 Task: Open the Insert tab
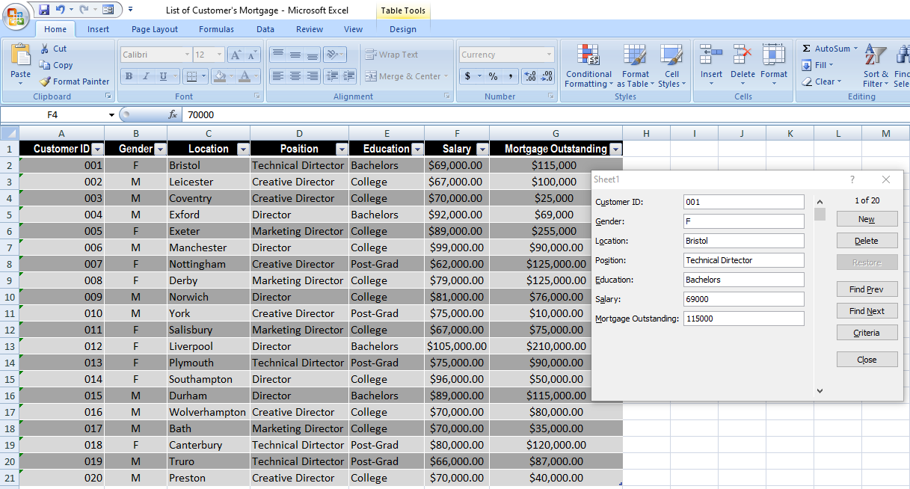coord(98,29)
